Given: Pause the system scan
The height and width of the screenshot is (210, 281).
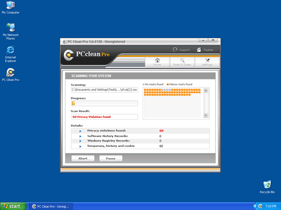Looking at the screenshot, I should coord(111,158).
